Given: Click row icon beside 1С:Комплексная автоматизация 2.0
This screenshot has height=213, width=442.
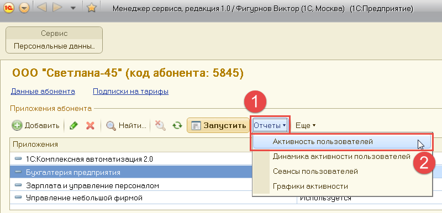Looking at the screenshot, I should pyautogui.click(x=18, y=159).
